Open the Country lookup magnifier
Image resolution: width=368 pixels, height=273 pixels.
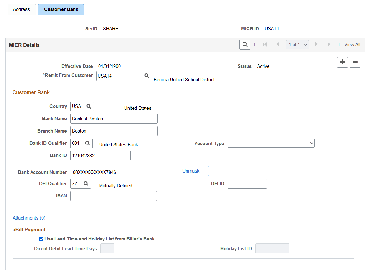89,106
